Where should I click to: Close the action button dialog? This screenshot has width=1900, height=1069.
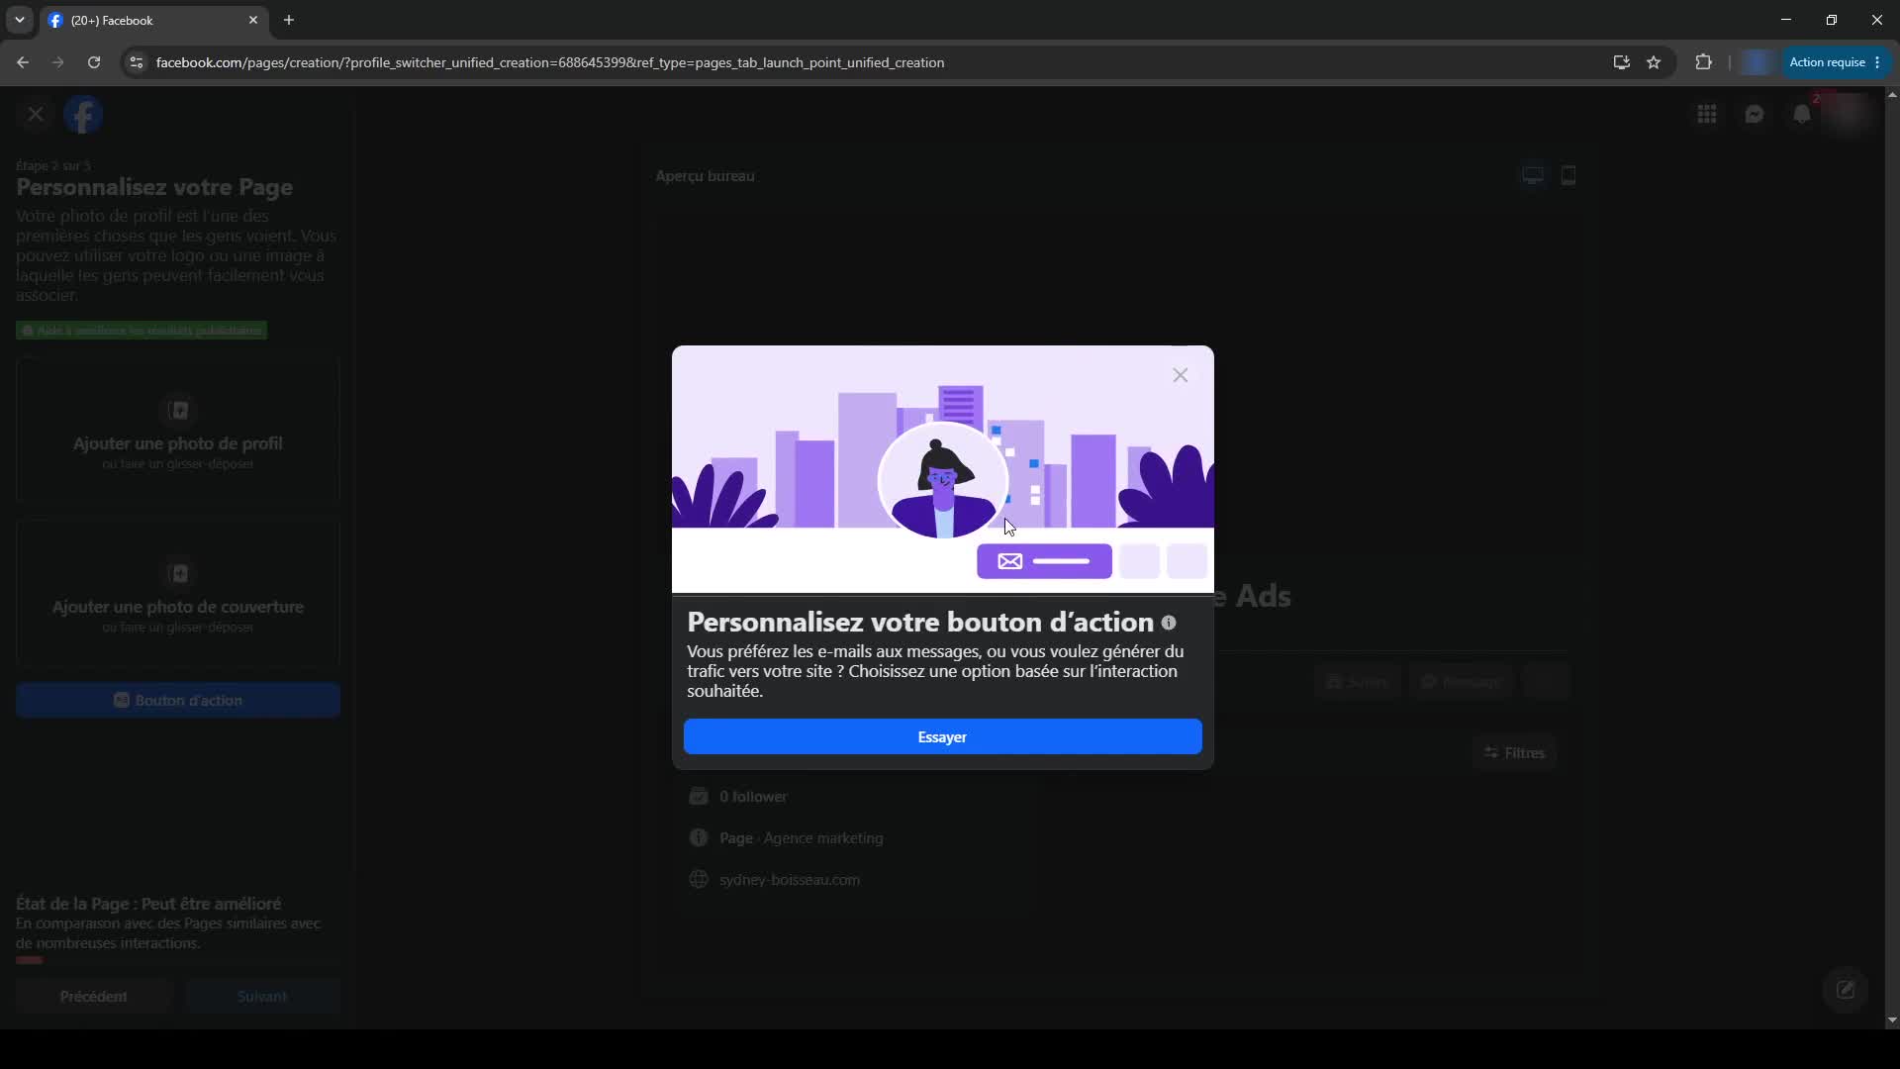pyautogui.click(x=1180, y=375)
